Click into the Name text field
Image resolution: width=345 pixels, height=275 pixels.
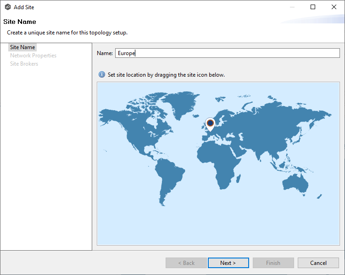pos(227,53)
